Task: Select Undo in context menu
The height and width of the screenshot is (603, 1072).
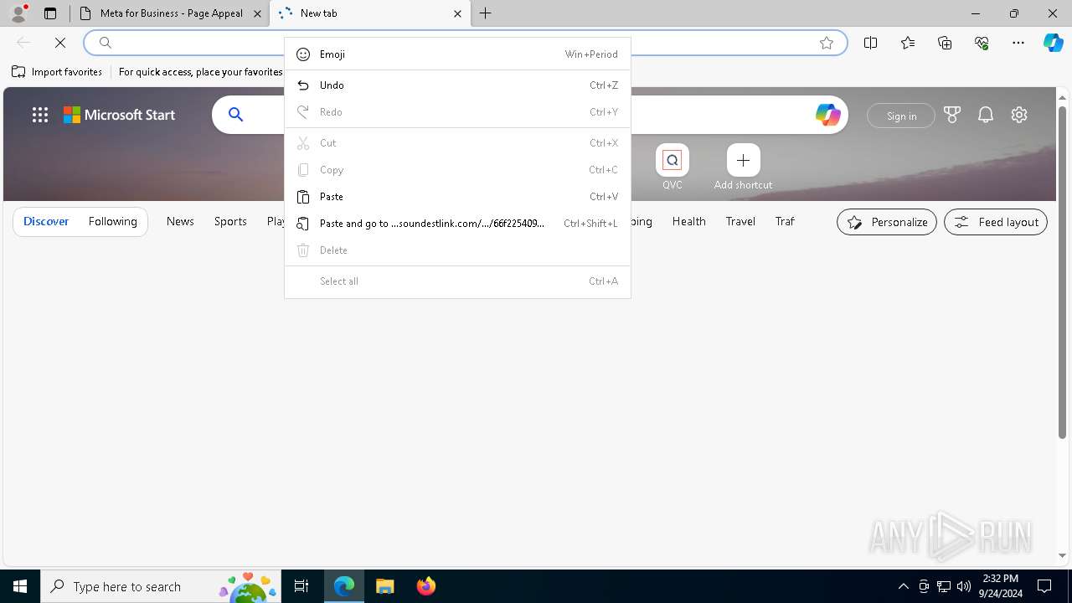Action: 457,85
